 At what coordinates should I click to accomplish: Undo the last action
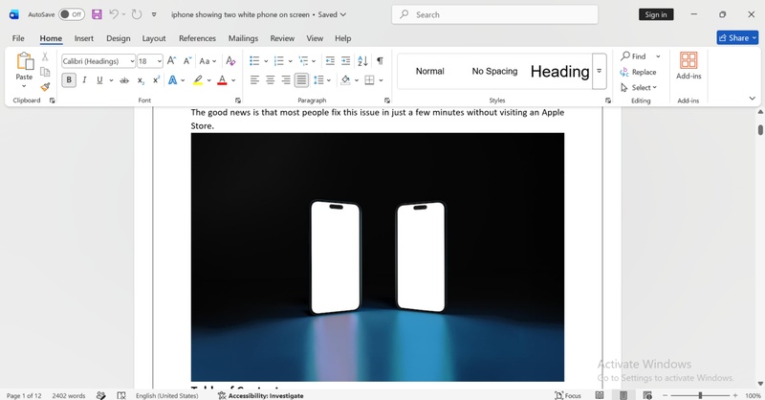114,14
